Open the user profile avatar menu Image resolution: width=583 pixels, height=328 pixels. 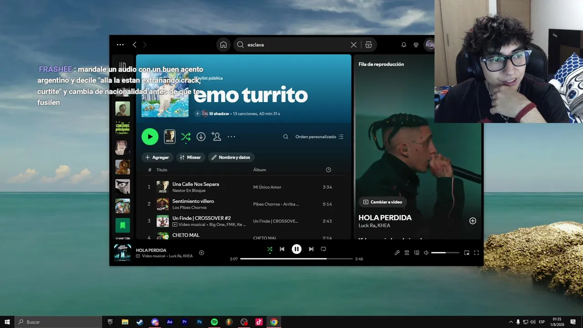click(429, 45)
